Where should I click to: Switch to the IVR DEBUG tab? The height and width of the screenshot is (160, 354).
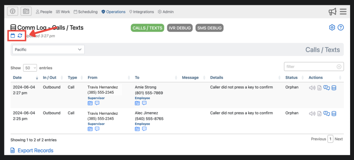pyautogui.click(x=180, y=28)
